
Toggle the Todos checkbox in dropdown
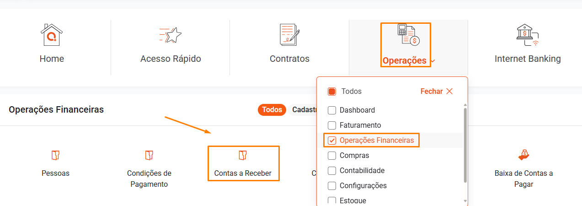(332, 92)
